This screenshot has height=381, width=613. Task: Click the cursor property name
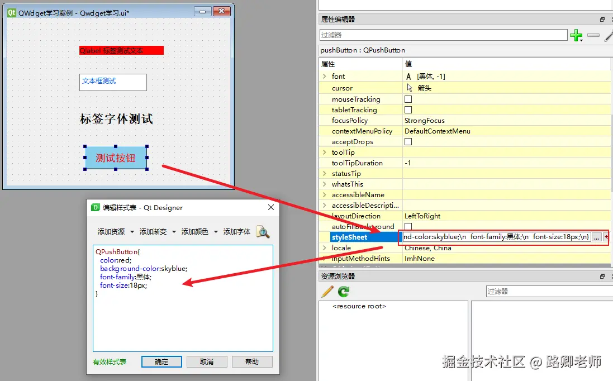click(342, 88)
